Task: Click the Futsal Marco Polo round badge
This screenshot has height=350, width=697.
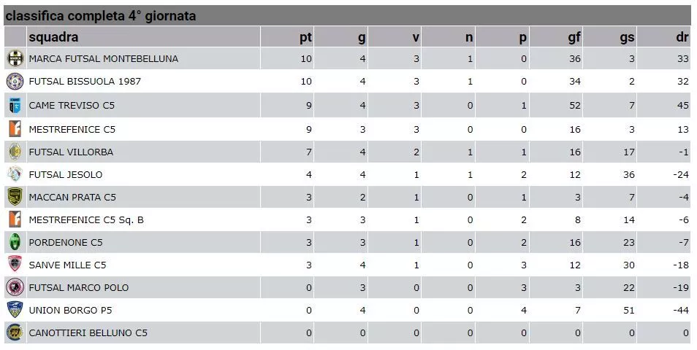Action: tap(15, 287)
